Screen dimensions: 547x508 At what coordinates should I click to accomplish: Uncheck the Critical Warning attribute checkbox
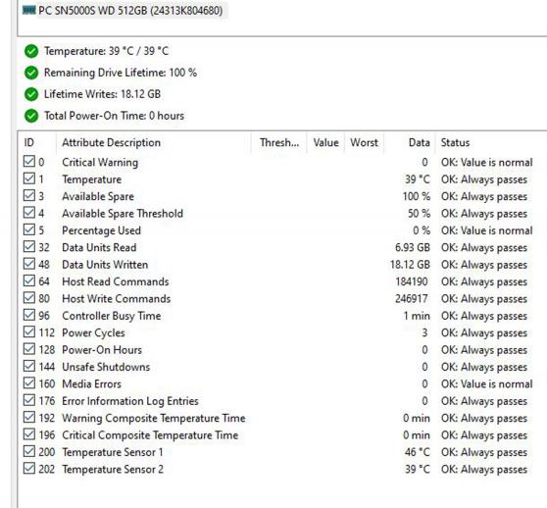29,162
